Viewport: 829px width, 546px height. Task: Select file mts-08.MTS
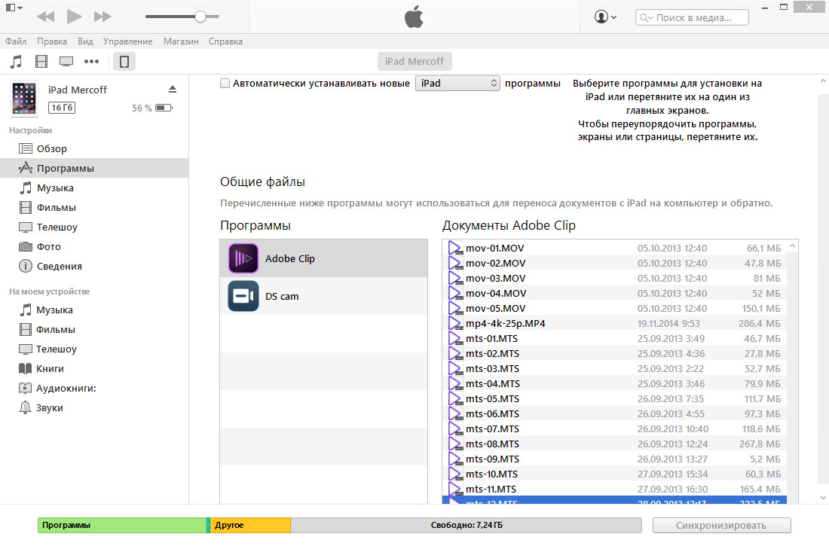(614, 444)
